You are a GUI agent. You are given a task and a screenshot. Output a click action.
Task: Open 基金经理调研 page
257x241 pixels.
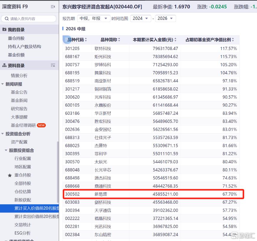tap(23, 125)
